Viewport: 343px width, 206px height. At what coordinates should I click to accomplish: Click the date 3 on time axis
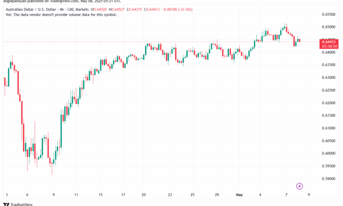7,195
